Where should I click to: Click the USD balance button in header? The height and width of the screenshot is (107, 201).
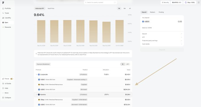176,2
